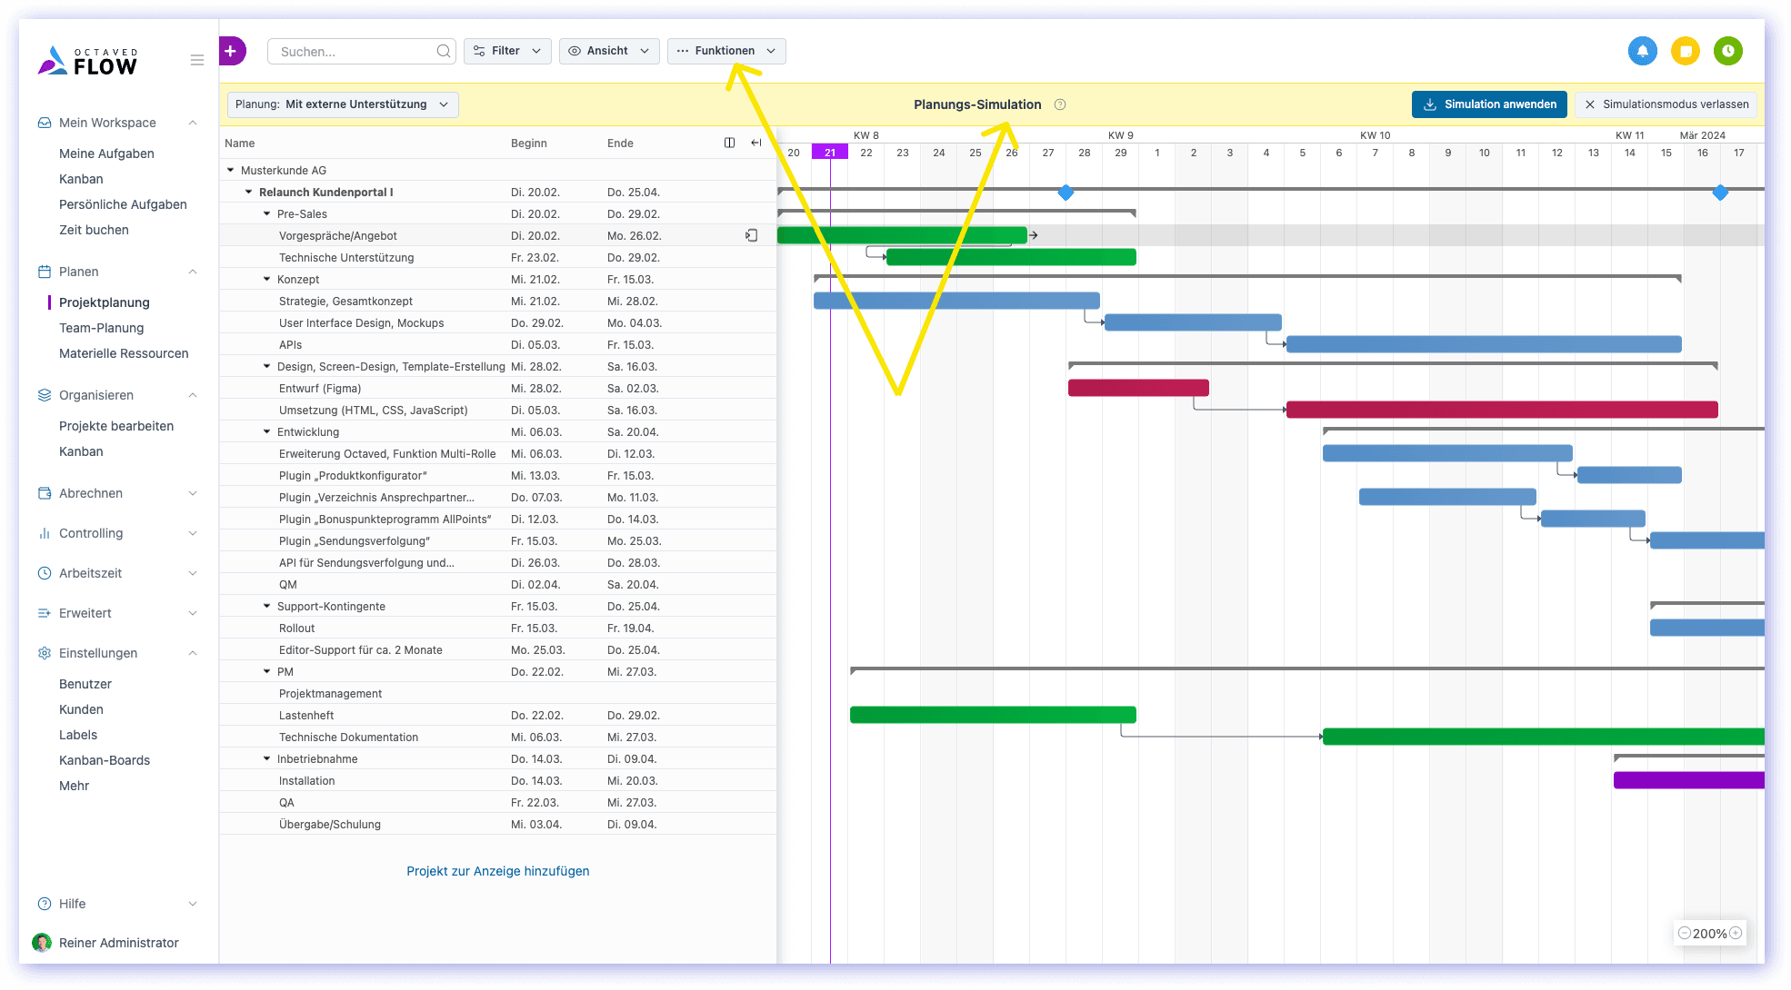Screen dimensions: 1791x990
Task: Collapse the Entwicklung task group
Action: click(x=266, y=432)
